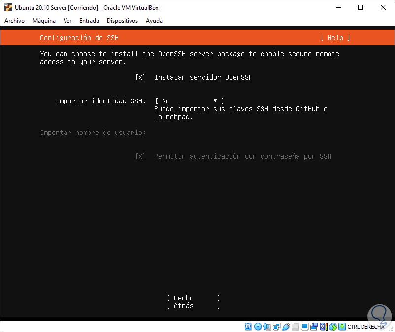Viewport: 395px width, 332px height.
Task: Open the Entrada menu
Action: 89,21
